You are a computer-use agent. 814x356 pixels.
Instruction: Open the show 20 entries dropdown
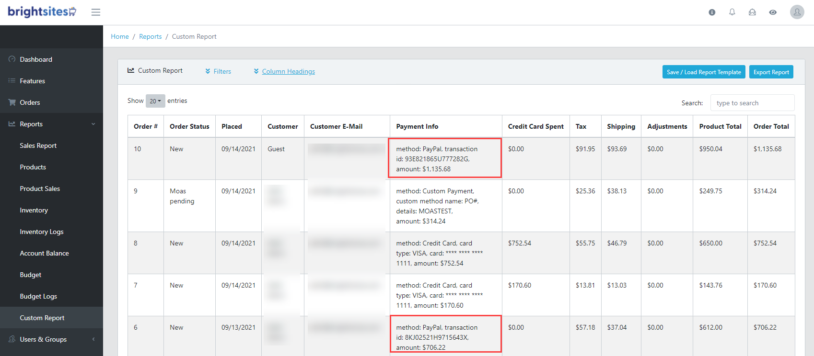155,101
